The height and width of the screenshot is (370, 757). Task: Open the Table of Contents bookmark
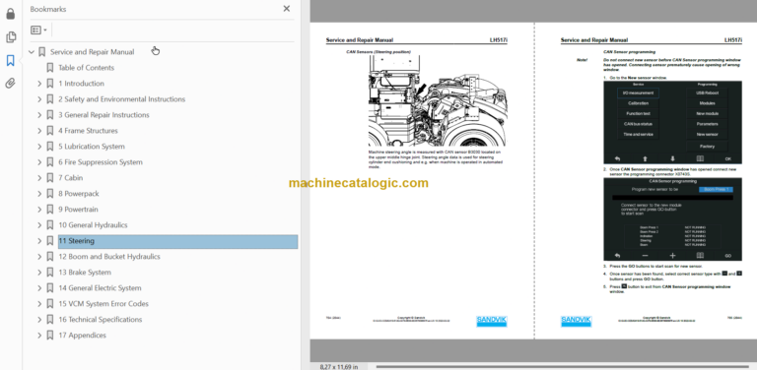(87, 68)
